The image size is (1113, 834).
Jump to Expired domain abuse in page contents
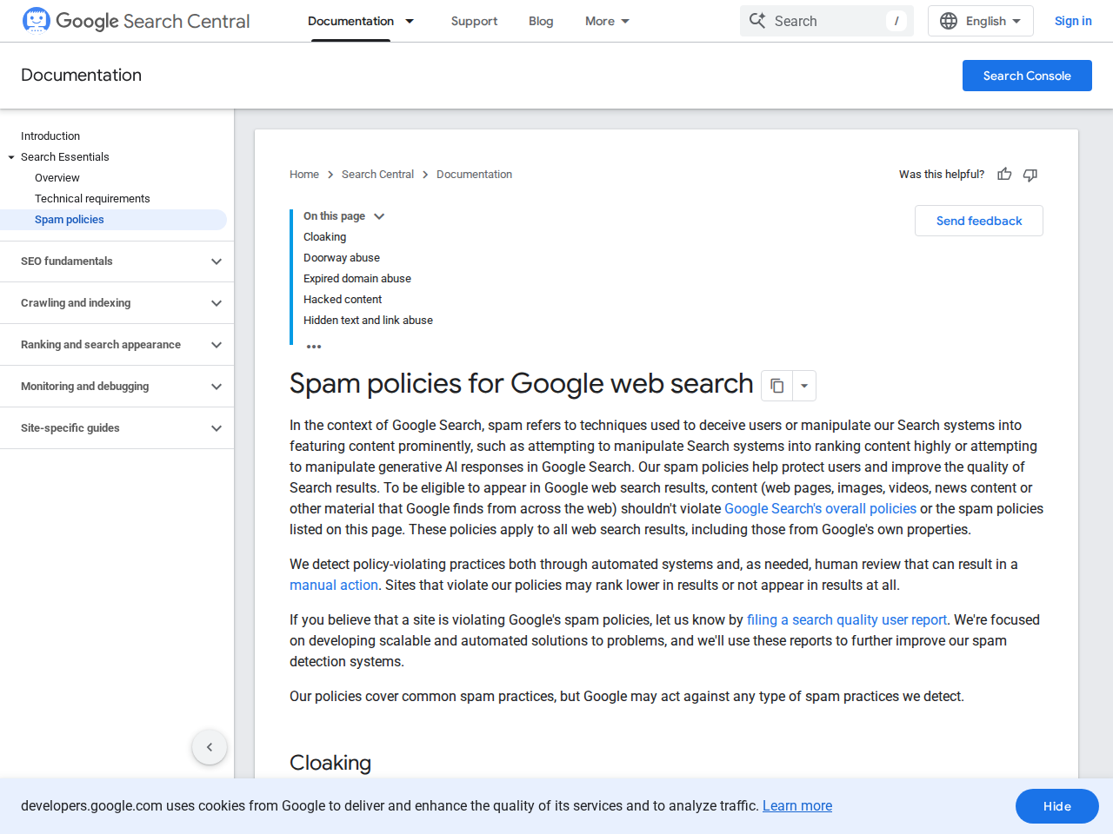[357, 279]
